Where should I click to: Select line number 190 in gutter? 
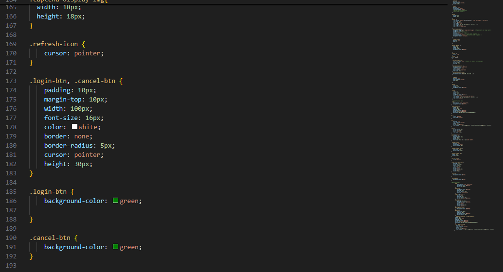(x=11, y=238)
